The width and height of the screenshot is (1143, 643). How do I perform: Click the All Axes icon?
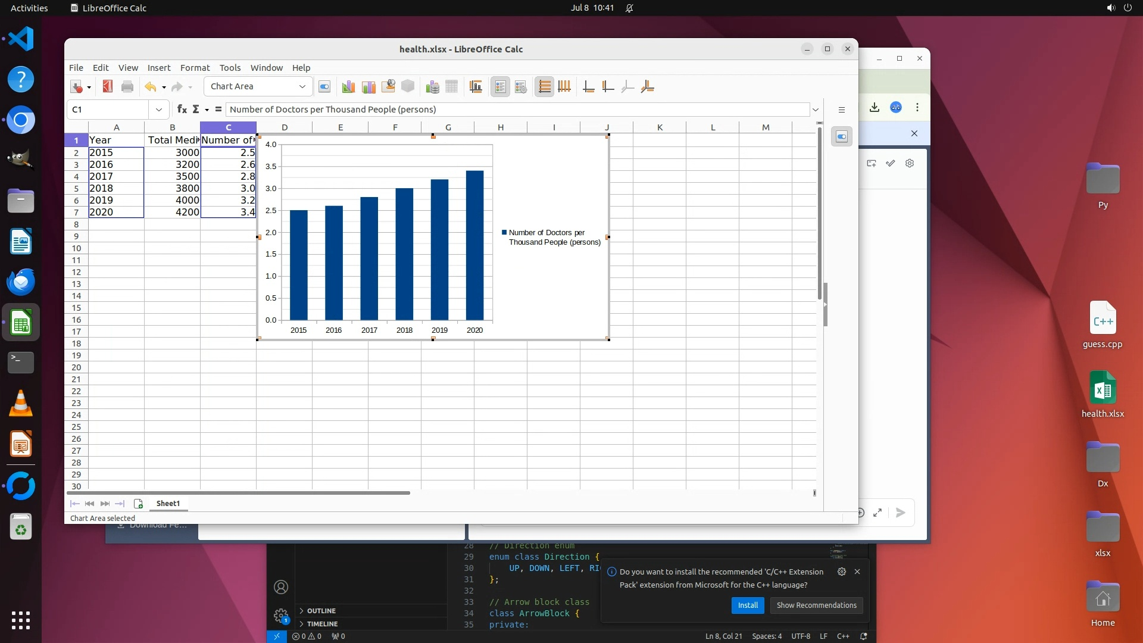(647, 87)
